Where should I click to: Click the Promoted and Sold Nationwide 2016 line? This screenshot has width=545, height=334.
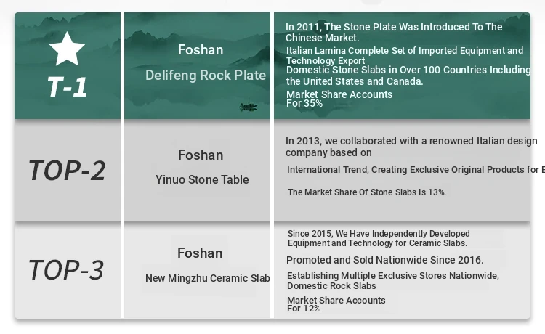click(x=384, y=260)
